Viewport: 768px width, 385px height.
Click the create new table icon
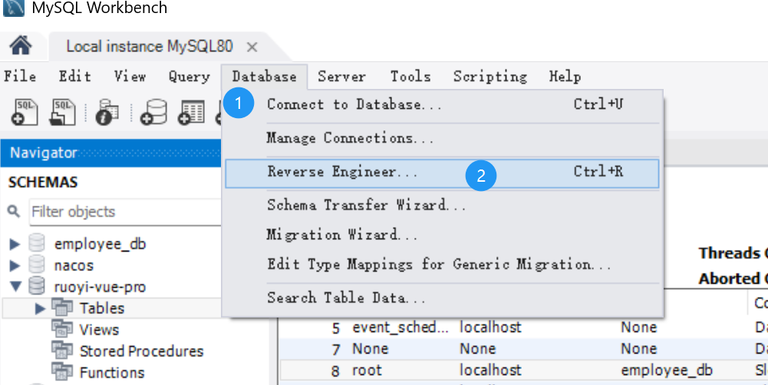[192, 113]
